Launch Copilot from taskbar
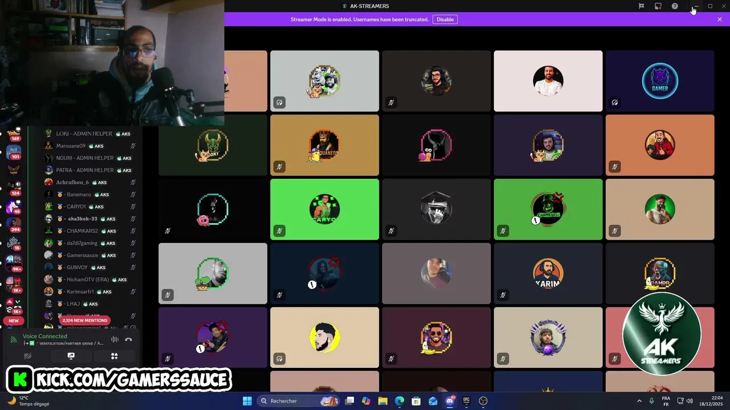 point(366,401)
